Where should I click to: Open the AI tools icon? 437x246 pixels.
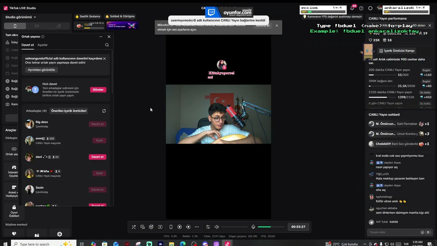(x=151, y=227)
